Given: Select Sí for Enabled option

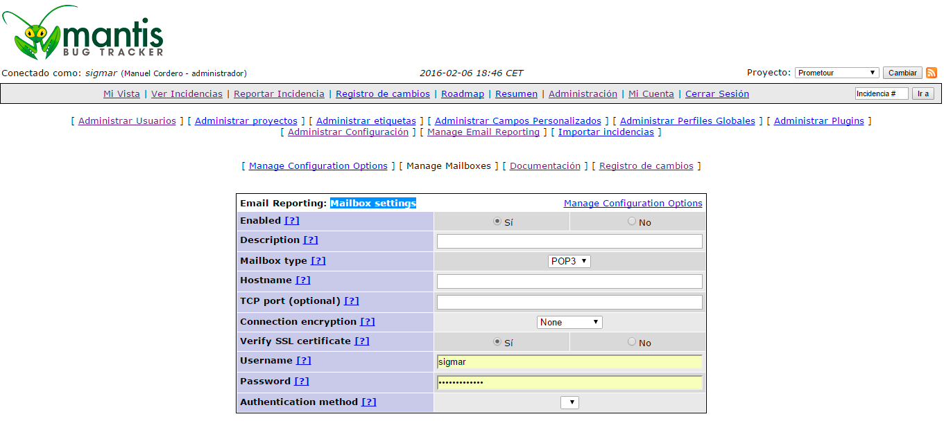Looking at the screenshot, I should (x=497, y=222).
